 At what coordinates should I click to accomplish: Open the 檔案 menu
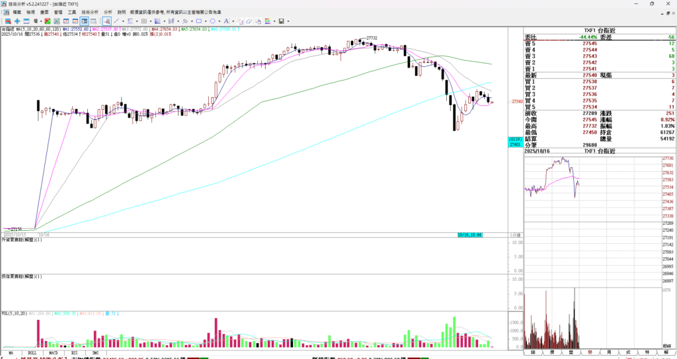pyautogui.click(x=17, y=12)
